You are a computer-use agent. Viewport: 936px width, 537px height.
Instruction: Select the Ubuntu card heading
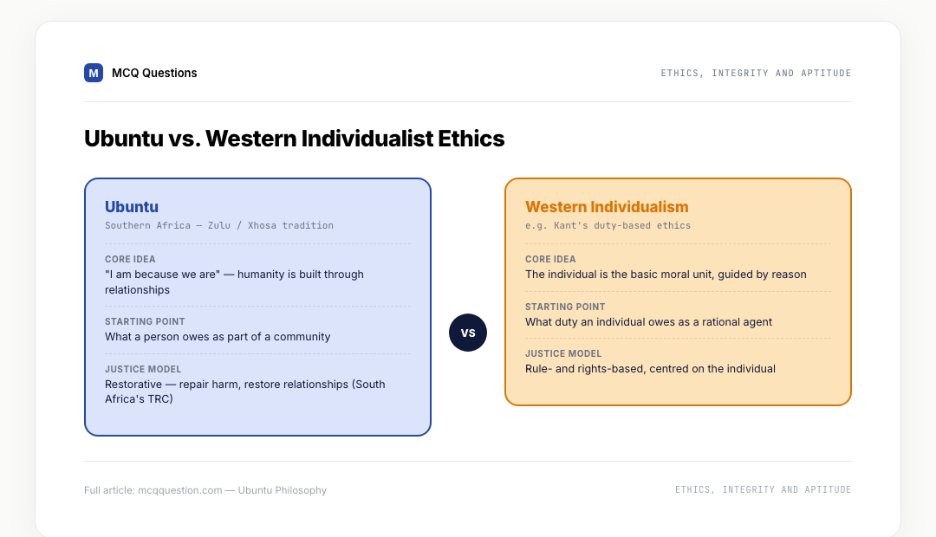pos(132,206)
